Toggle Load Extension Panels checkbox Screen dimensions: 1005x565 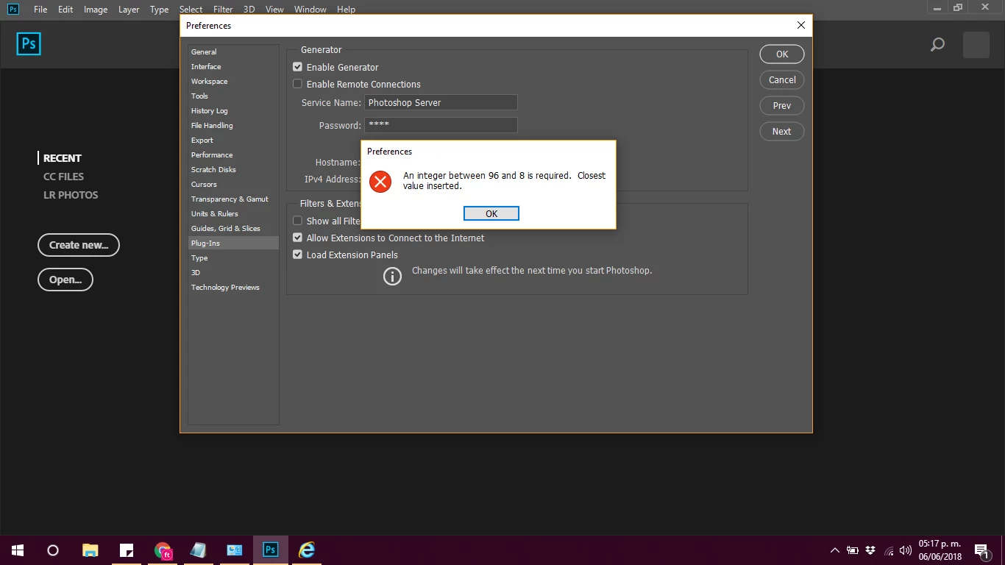pos(298,255)
